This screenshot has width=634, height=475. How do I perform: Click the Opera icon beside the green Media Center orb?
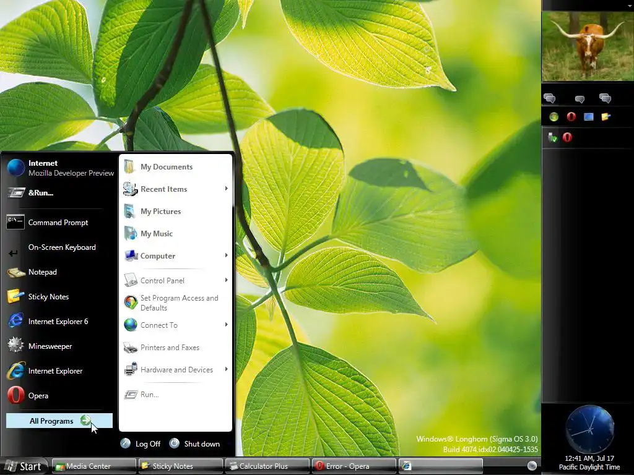click(571, 117)
